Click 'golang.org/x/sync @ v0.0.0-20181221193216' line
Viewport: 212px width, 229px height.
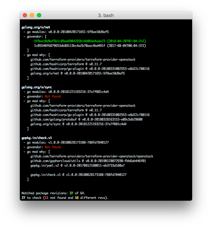pos(78,124)
